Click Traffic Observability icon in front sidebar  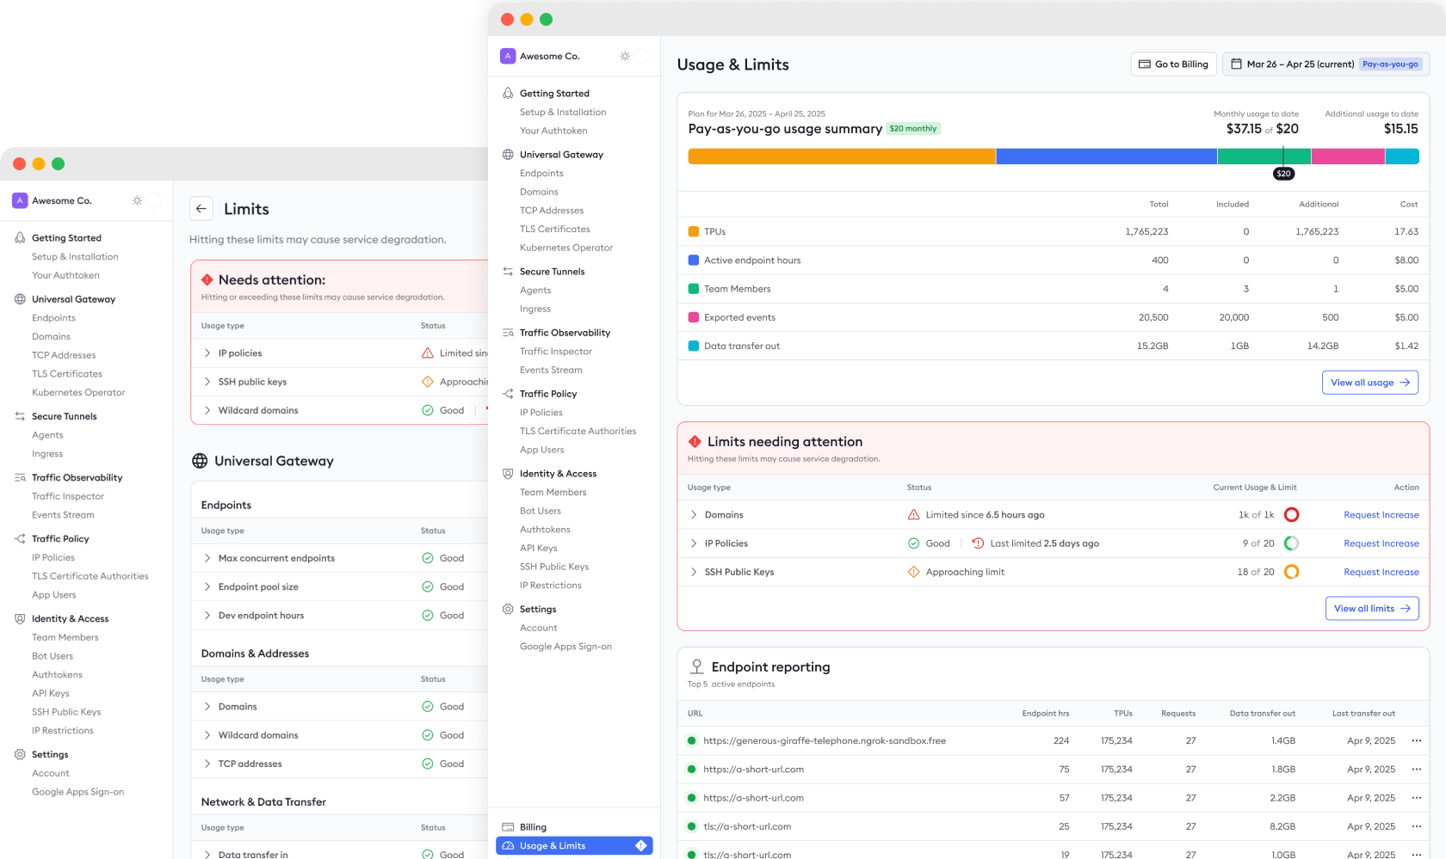(x=508, y=333)
